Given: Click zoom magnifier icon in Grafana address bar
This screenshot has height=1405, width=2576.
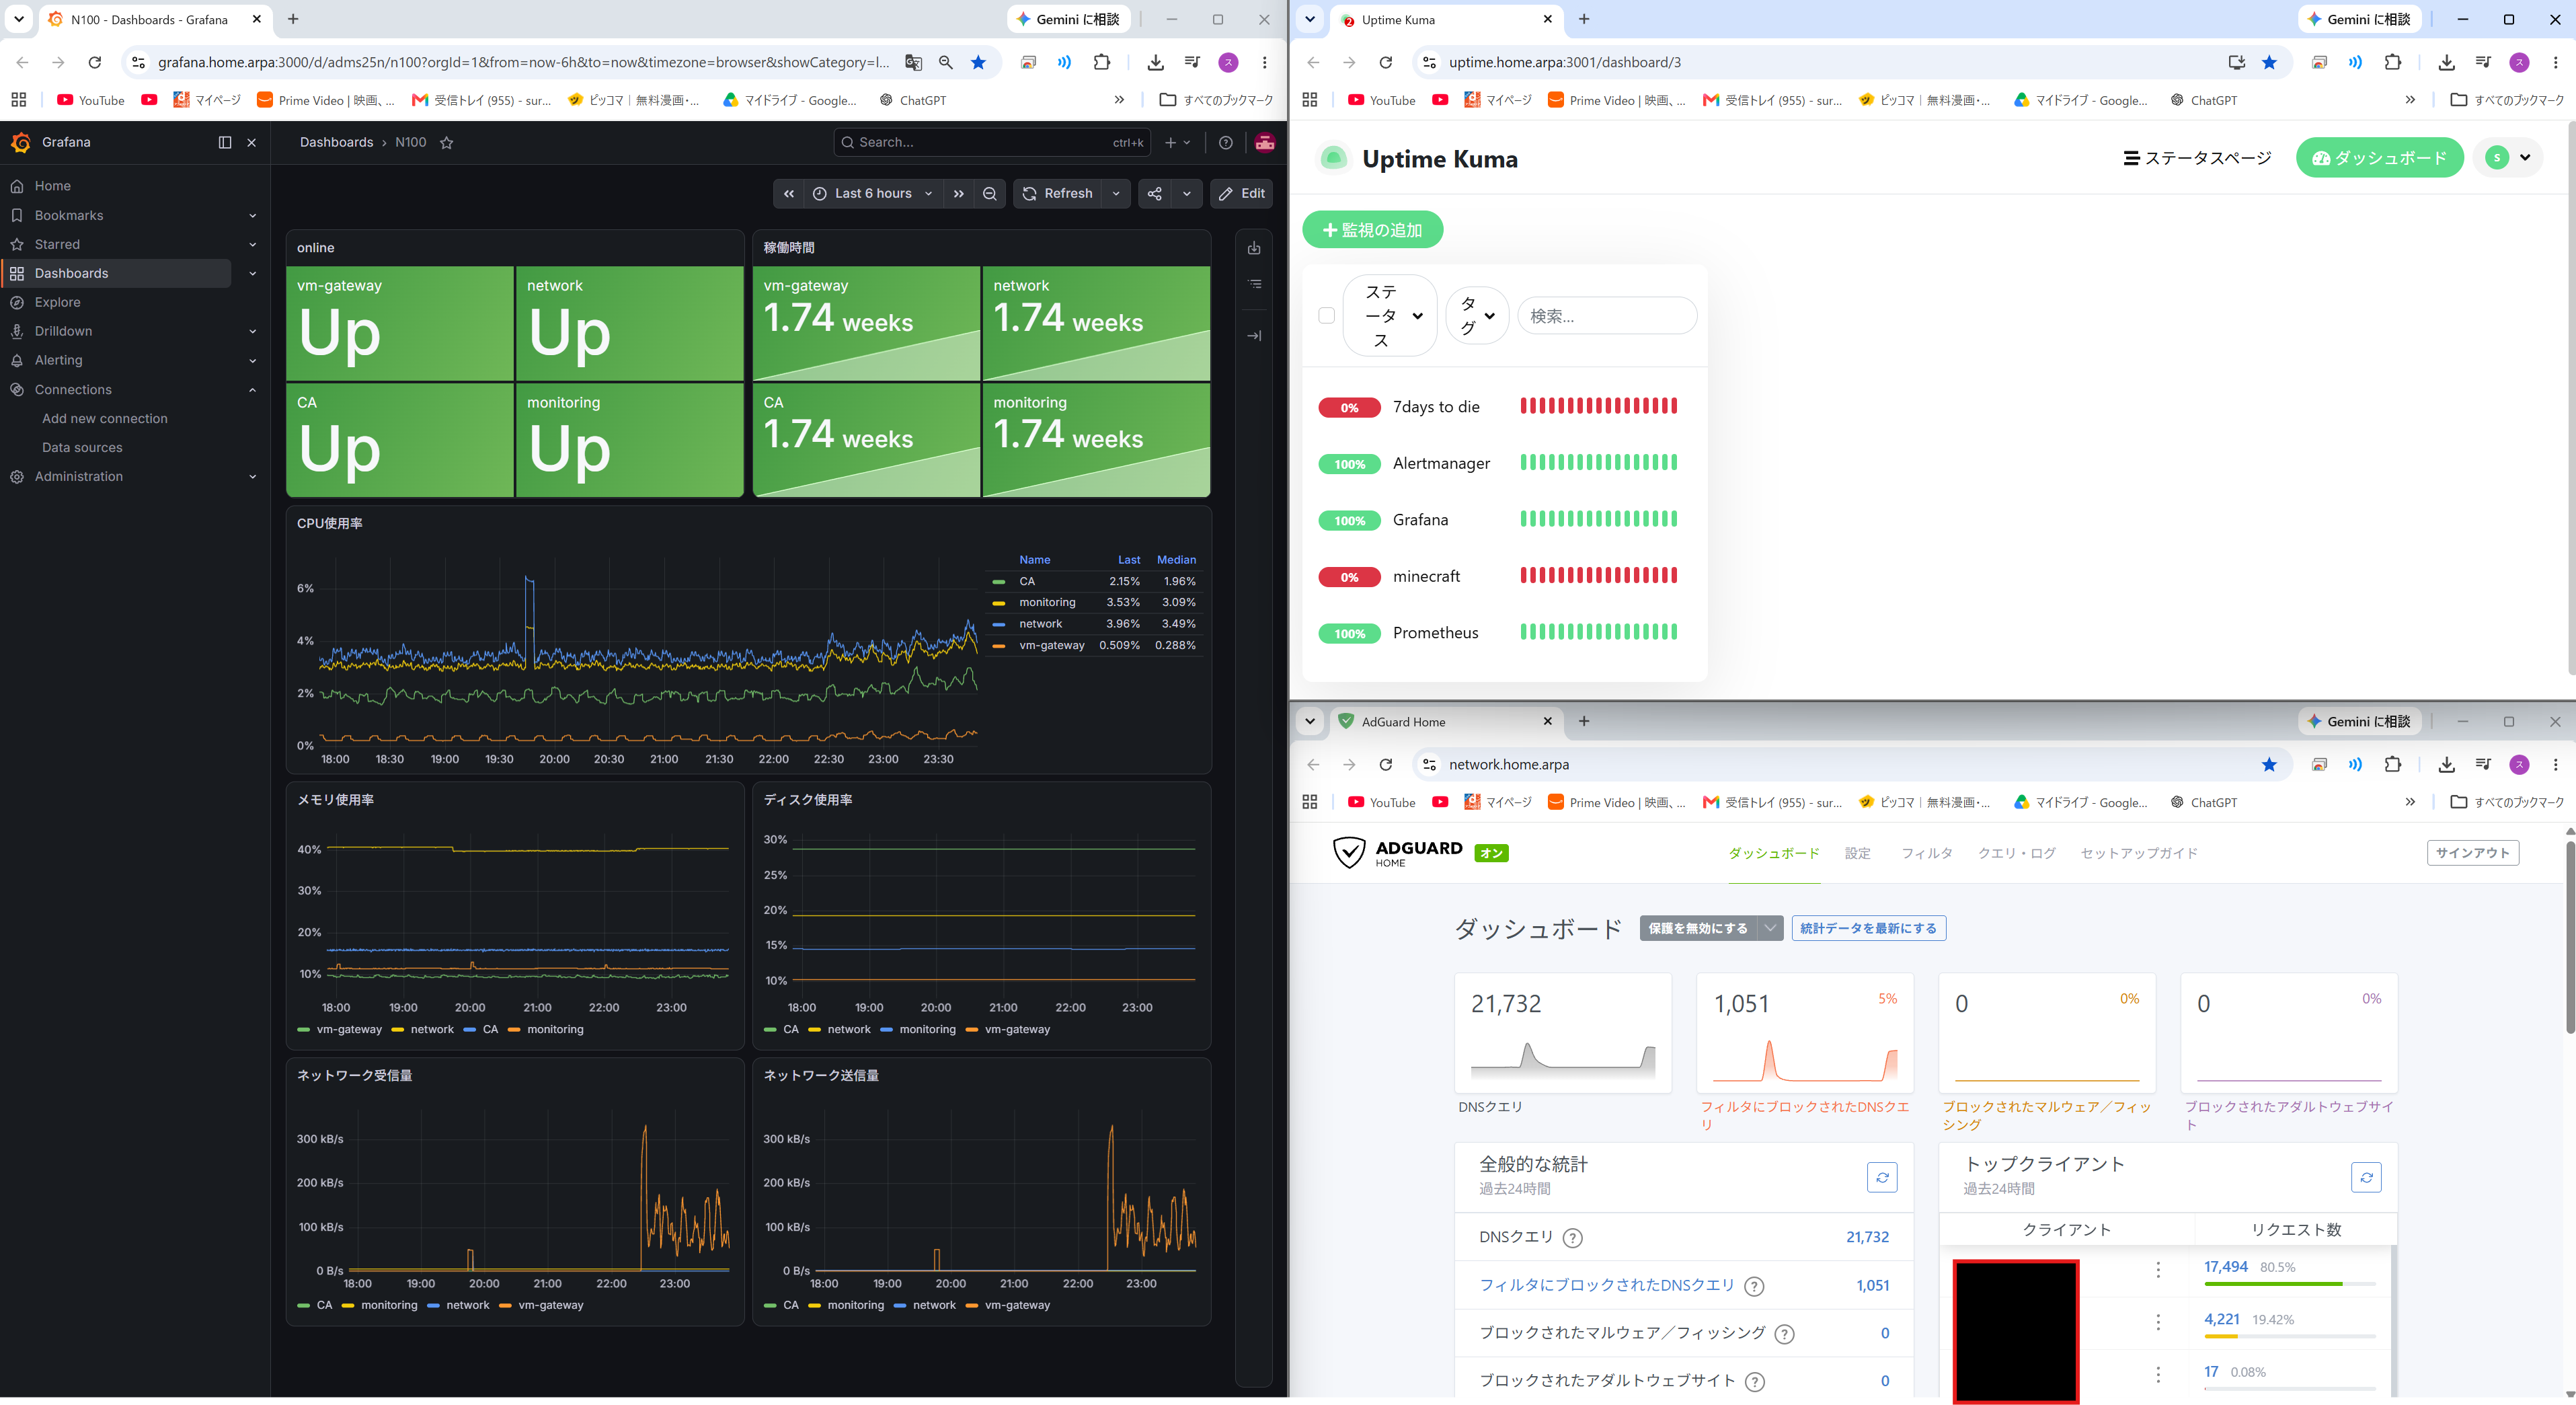Looking at the screenshot, I should coord(946,62).
